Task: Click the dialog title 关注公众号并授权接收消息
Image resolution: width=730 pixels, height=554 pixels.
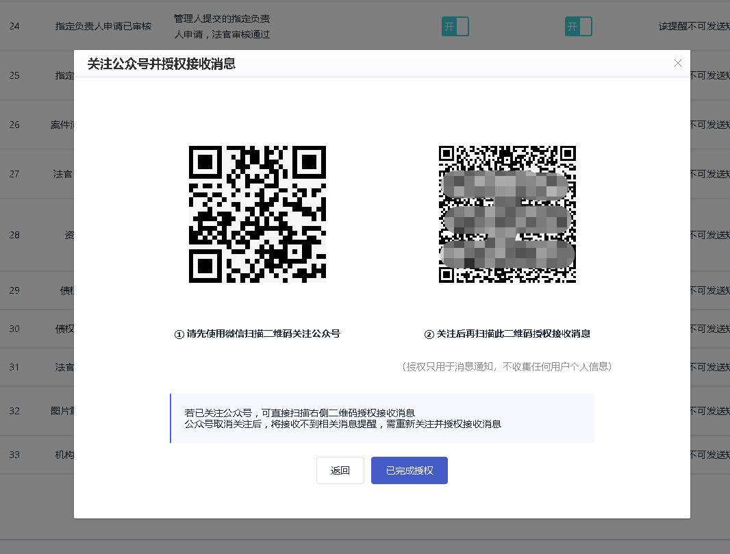Action: click(x=161, y=64)
